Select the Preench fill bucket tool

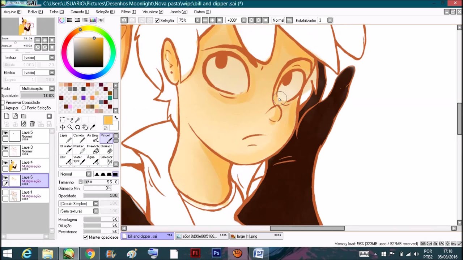tap(93, 149)
